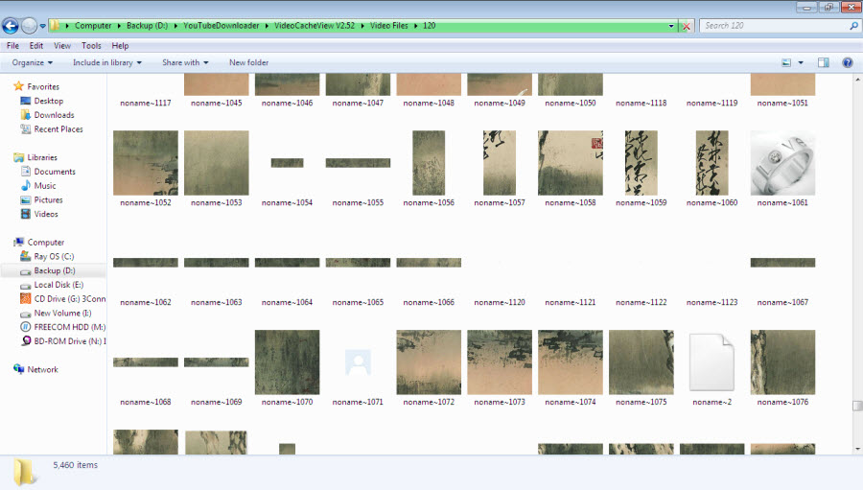Open the View menu

(62, 46)
